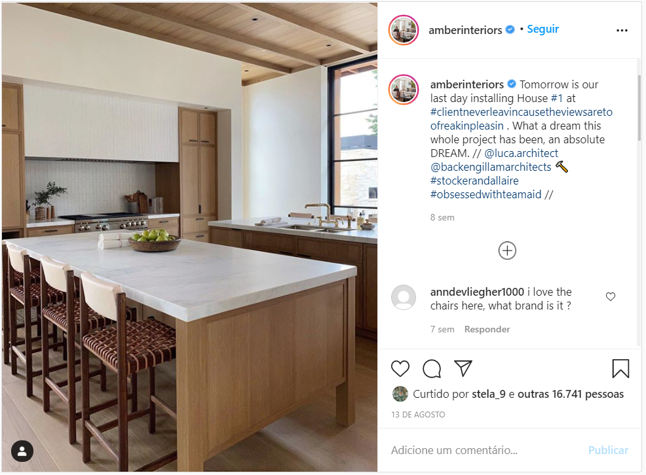
Task: Open anndevliegher1000's avatar
Action: (x=404, y=297)
